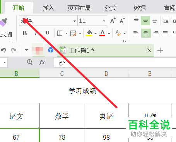Select column D header
Screen dimensions: 176x142
coord(106,74)
